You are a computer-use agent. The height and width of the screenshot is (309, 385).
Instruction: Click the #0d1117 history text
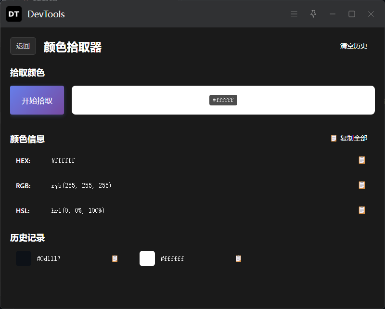tap(49, 258)
